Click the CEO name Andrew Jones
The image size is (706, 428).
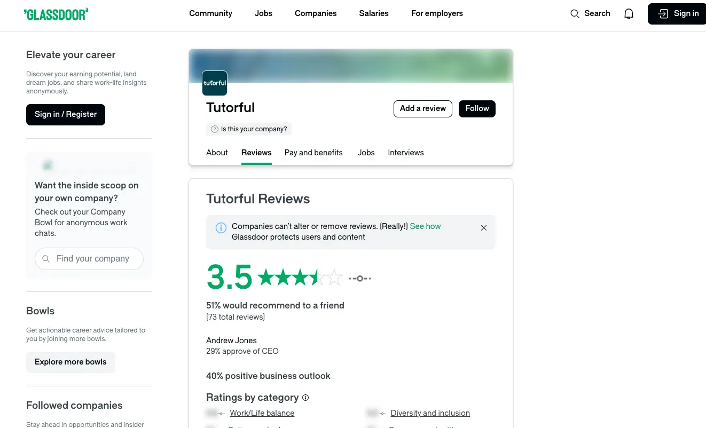point(231,340)
